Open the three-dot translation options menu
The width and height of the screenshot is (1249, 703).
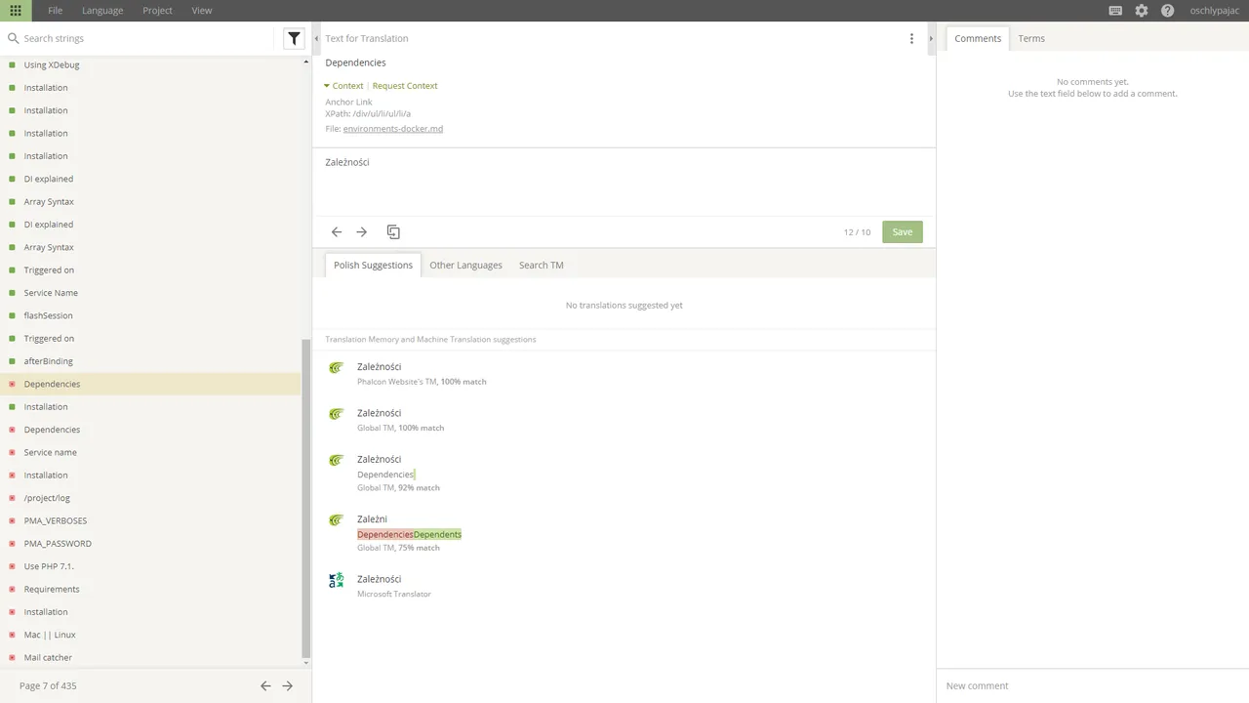[911, 38]
